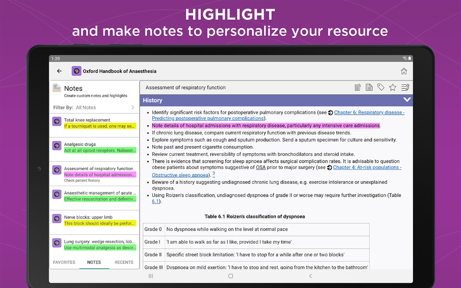
Task: Select the 'Check patient history' note text
Action: click(82, 180)
